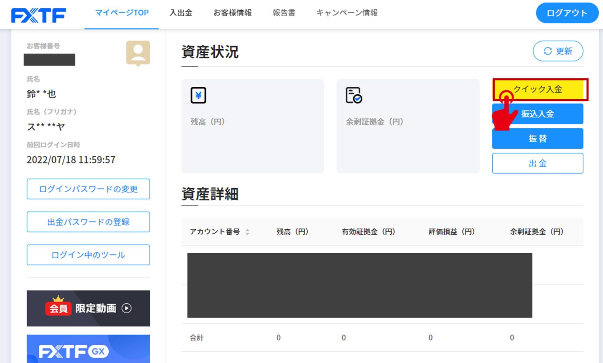Click the circular refresh icon in 更新 button

click(x=548, y=51)
